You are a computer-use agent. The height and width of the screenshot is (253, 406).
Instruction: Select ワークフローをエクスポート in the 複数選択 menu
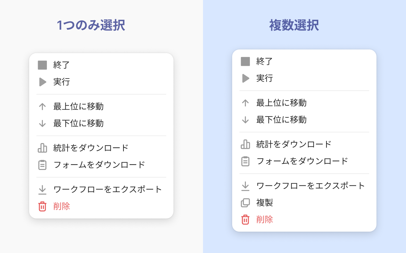pyautogui.click(x=310, y=186)
